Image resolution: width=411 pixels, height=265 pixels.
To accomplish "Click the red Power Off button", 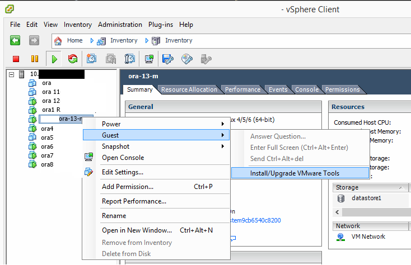I will 16,59.
